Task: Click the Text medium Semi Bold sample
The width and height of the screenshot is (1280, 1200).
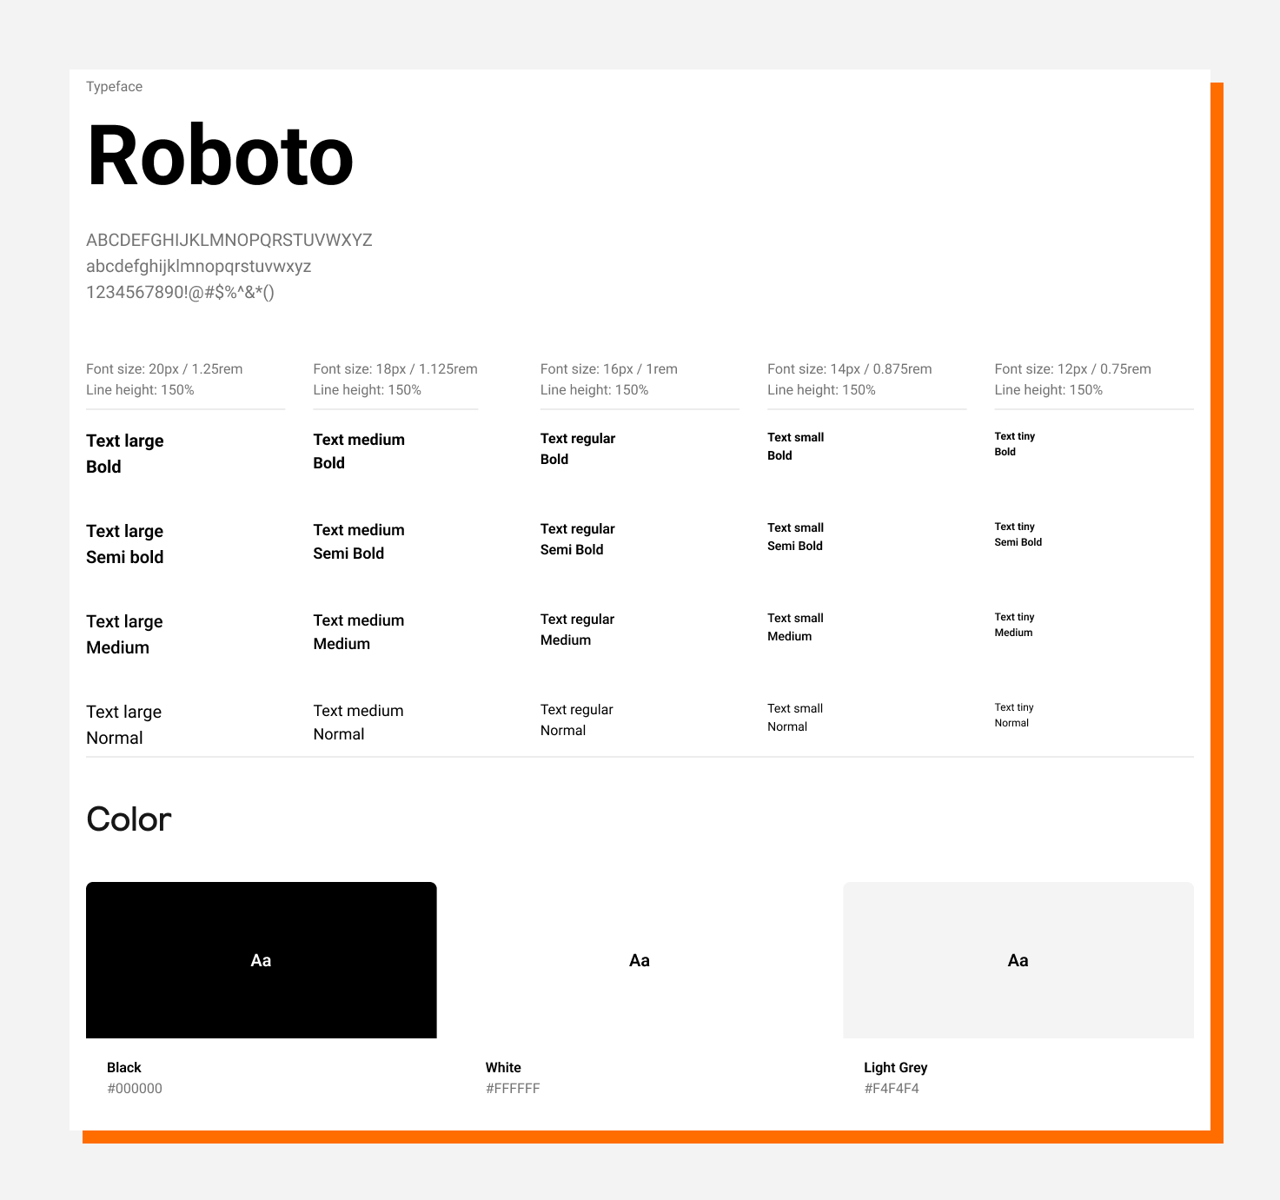Action: pyautogui.click(x=359, y=541)
